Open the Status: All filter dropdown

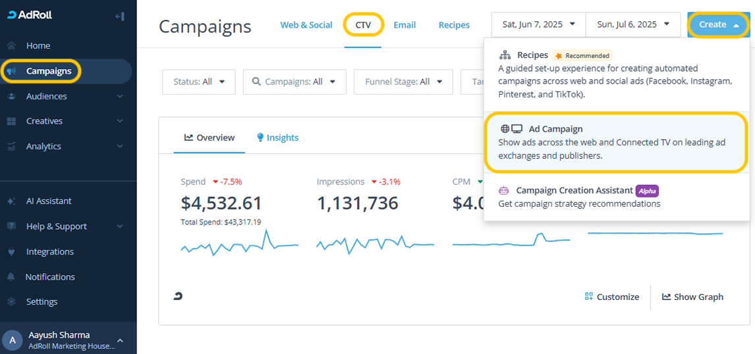[x=198, y=82]
